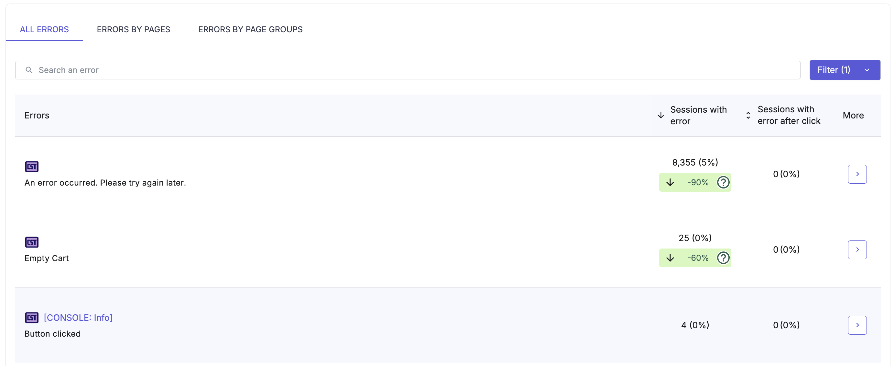
Task: Click the 8,355 (5%) sessions value
Action: click(x=695, y=162)
